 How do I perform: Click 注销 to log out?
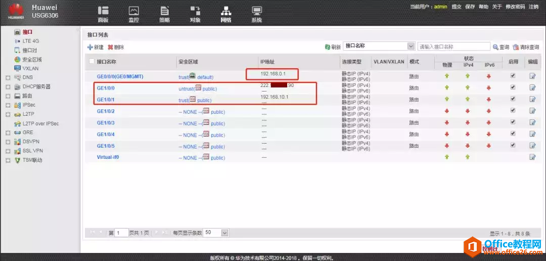[533, 7]
